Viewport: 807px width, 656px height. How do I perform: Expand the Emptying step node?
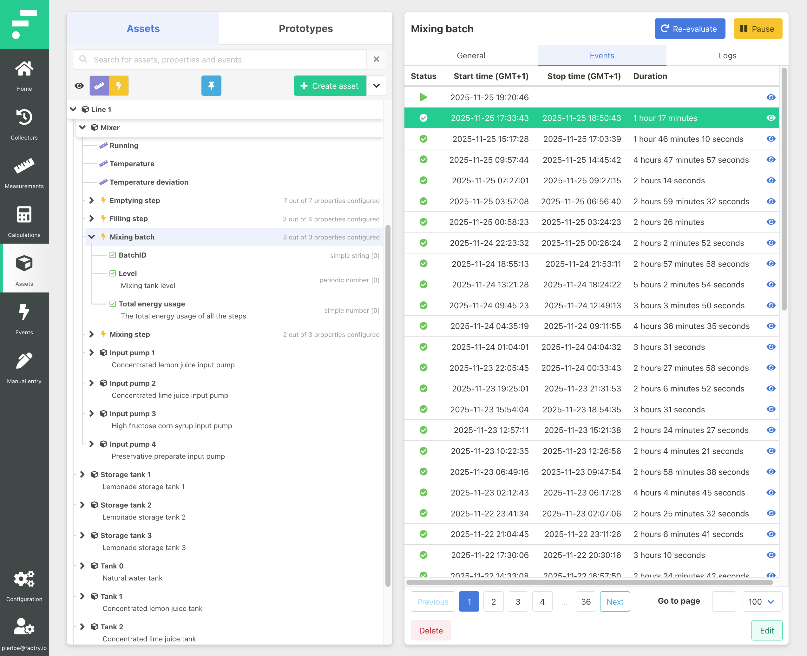(x=91, y=201)
